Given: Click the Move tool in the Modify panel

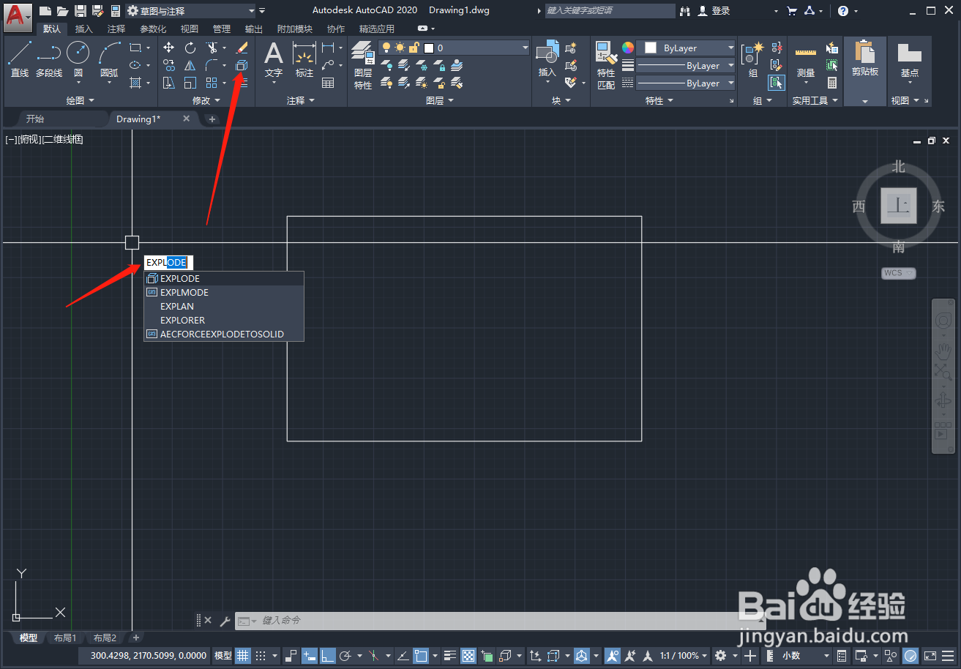Looking at the screenshot, I should point(169,48).
